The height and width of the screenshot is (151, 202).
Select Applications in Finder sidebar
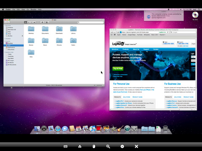coord(11,47)
